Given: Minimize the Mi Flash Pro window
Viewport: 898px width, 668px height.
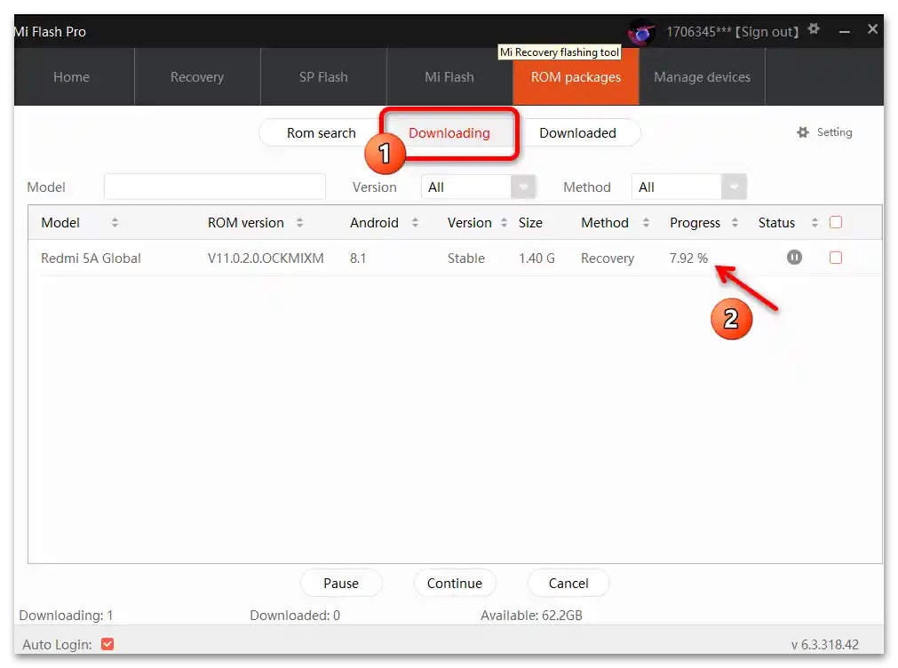Looking at the screenshot, I should (844, 32).
